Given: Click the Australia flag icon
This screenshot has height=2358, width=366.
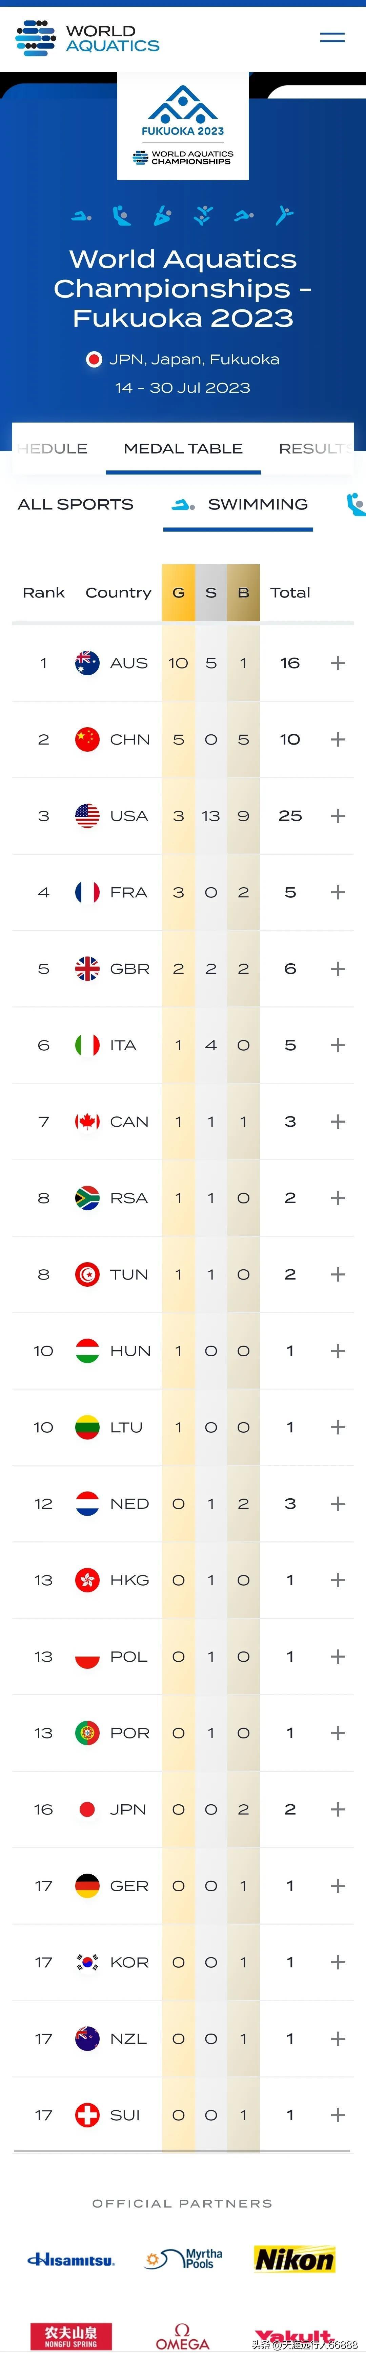Looking at the screenshot, I should 87,663.
